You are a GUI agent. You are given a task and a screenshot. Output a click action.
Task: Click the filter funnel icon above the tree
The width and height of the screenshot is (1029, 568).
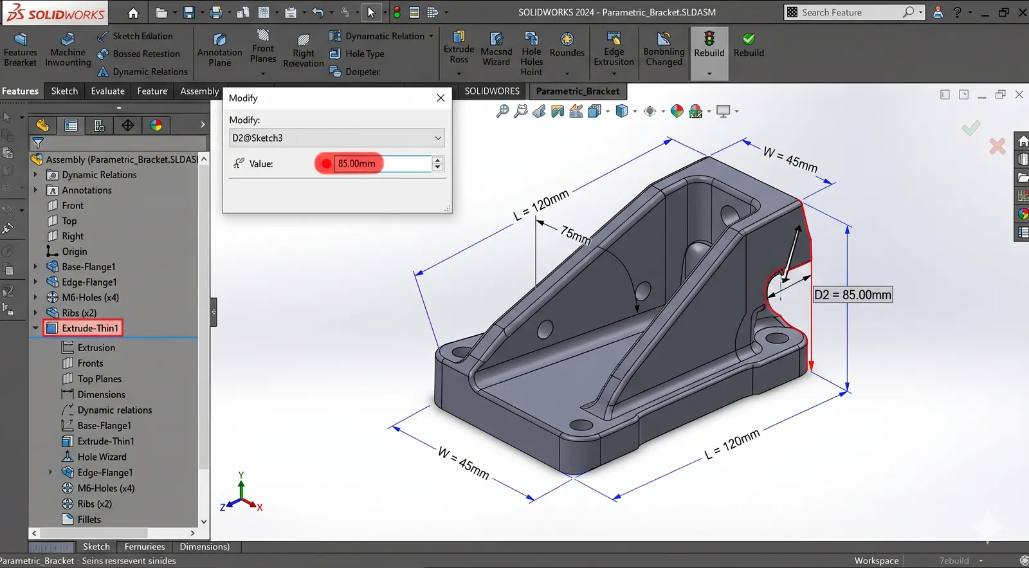click(x=38, y=143)
